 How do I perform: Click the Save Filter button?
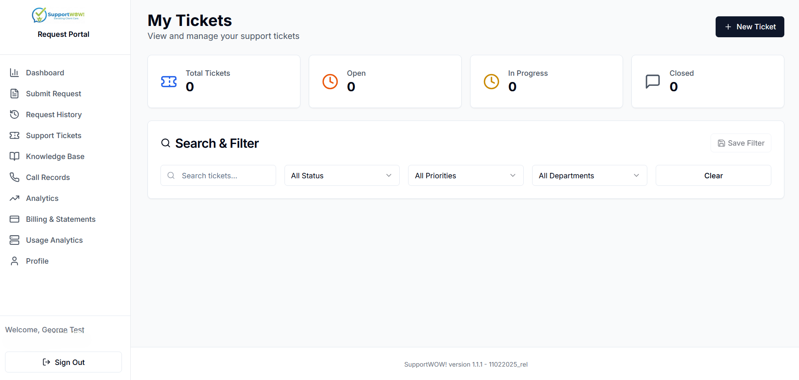pos(741,143)
